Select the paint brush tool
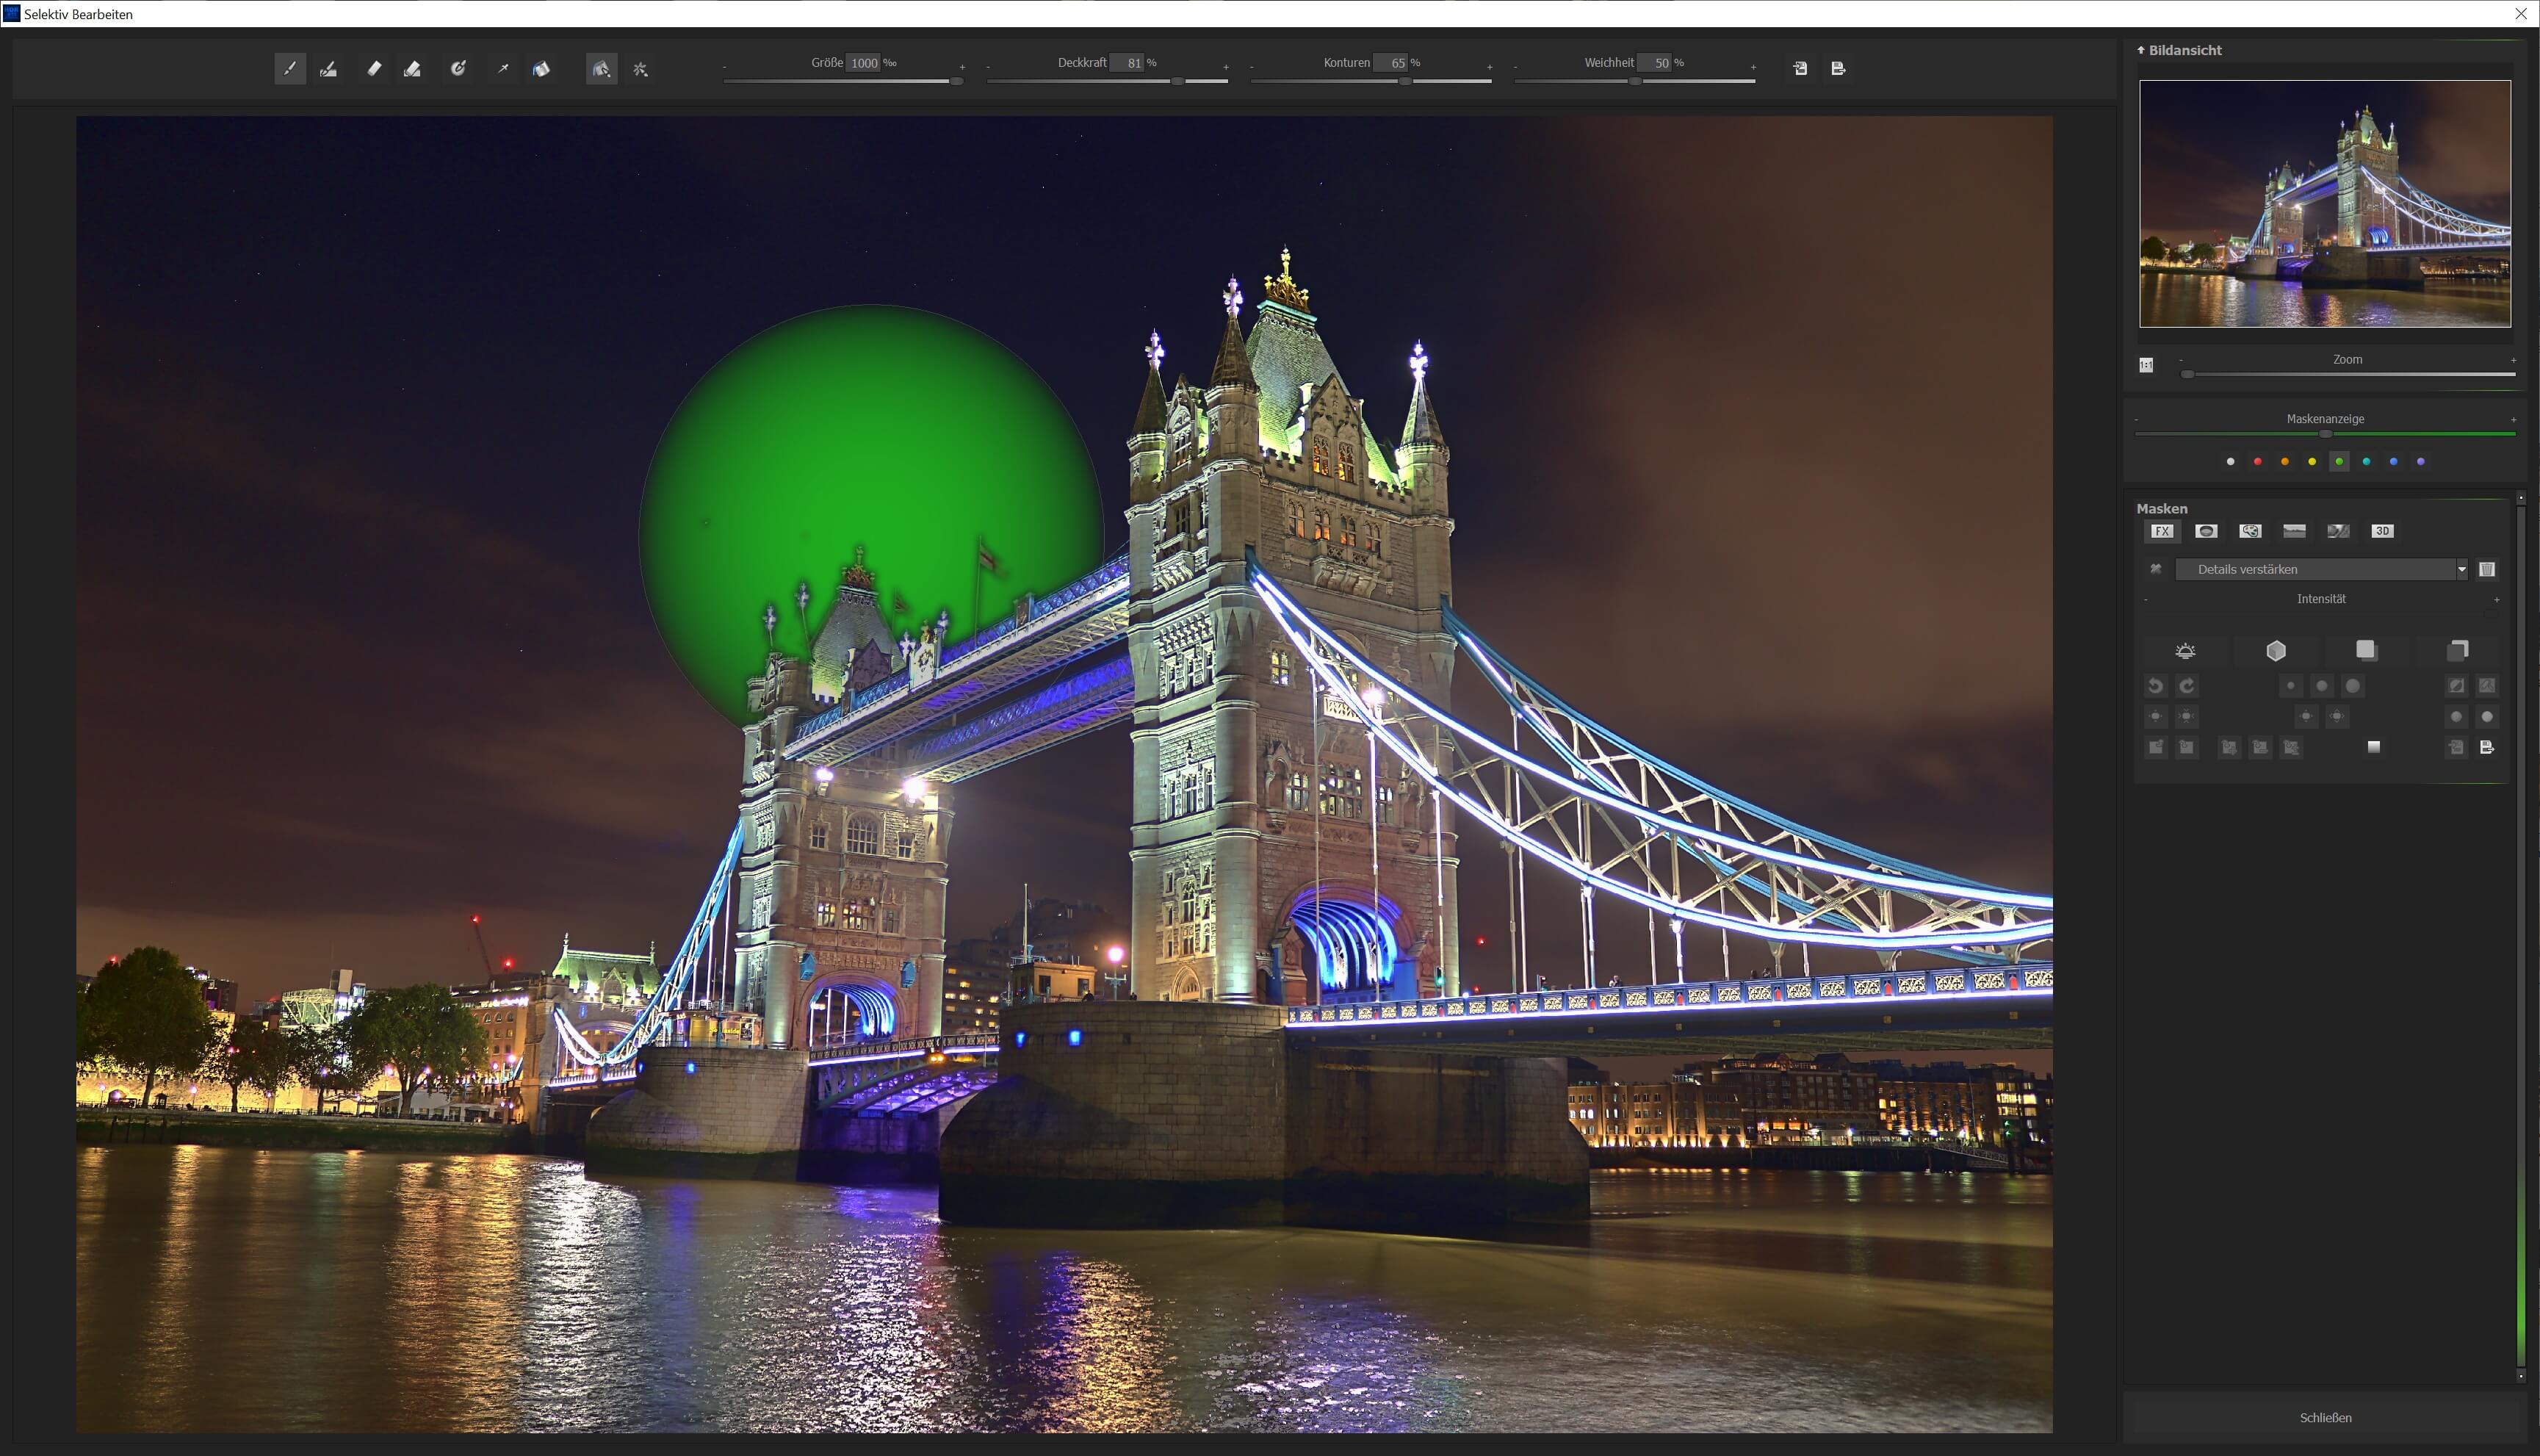The image size is (2540, 1456). click(x=290, y=69)
